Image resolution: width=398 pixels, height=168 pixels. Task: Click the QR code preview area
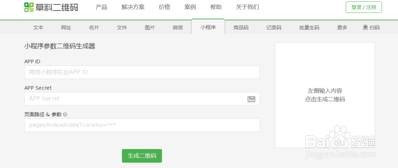click(x=325, y=95)
